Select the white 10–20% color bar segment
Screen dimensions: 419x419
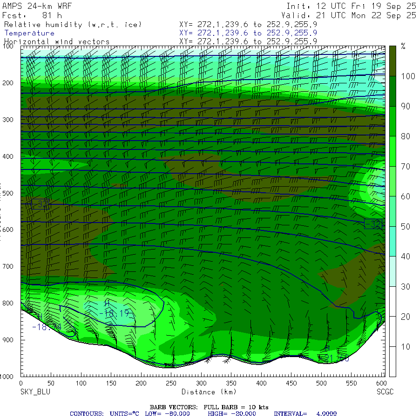[x=392, y=331]
